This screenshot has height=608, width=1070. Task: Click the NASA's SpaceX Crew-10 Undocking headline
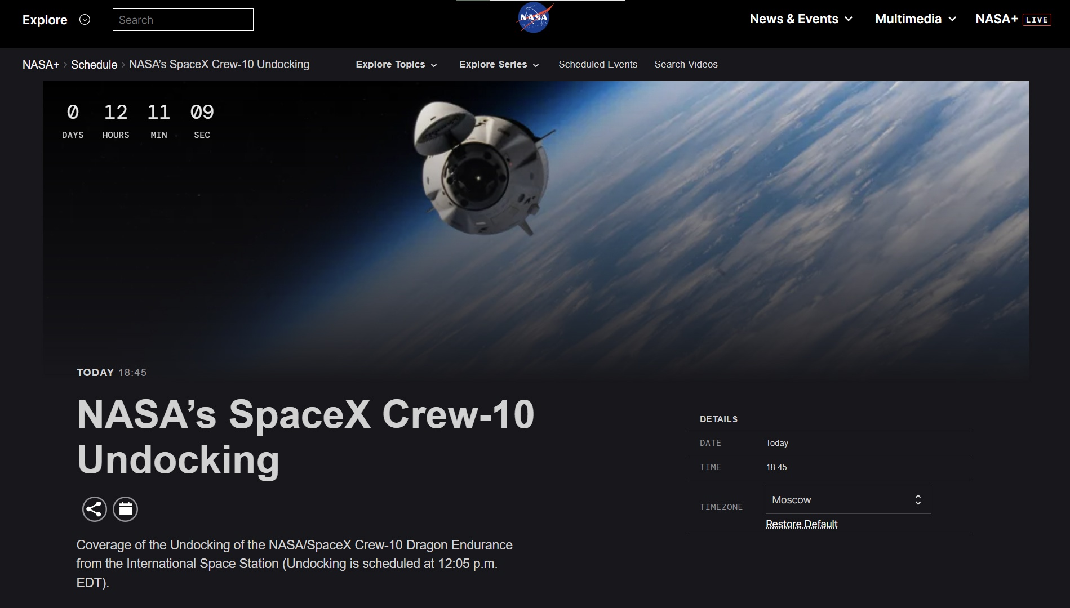(305, 437)
